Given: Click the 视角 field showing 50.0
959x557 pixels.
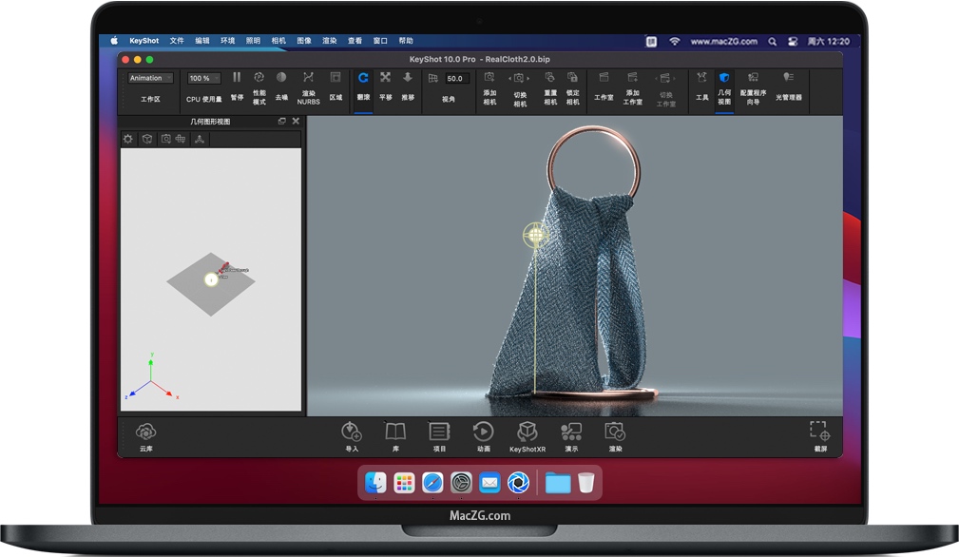Looking at the screenshot, I should 455,78.
